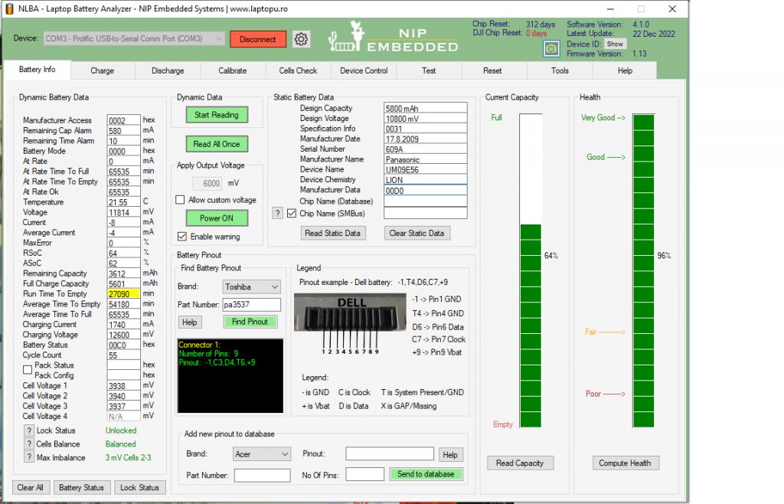Click the Dell connector pinout image
Screen dimensions: 784x504
350,324
